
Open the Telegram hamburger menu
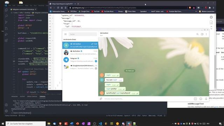click(65, 34)
